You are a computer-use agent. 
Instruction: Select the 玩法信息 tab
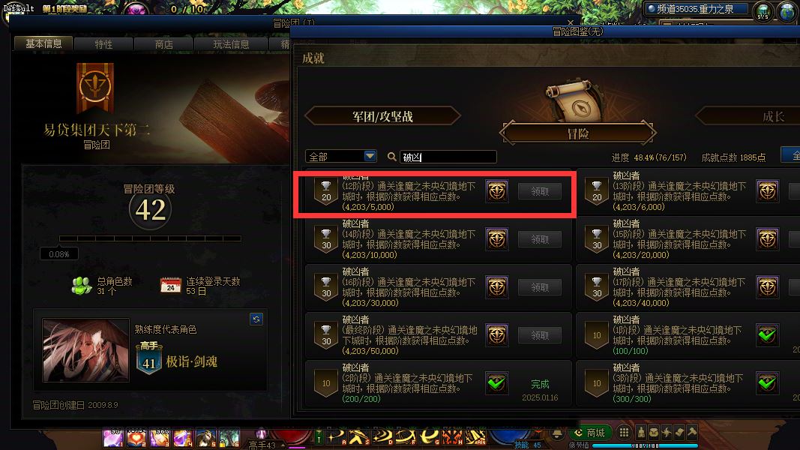pyautogui.click(x=231, y=44)
